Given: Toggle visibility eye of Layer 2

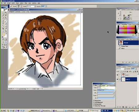Looking at the screenshot, I should pyautogui.click(x=117, y=79).
